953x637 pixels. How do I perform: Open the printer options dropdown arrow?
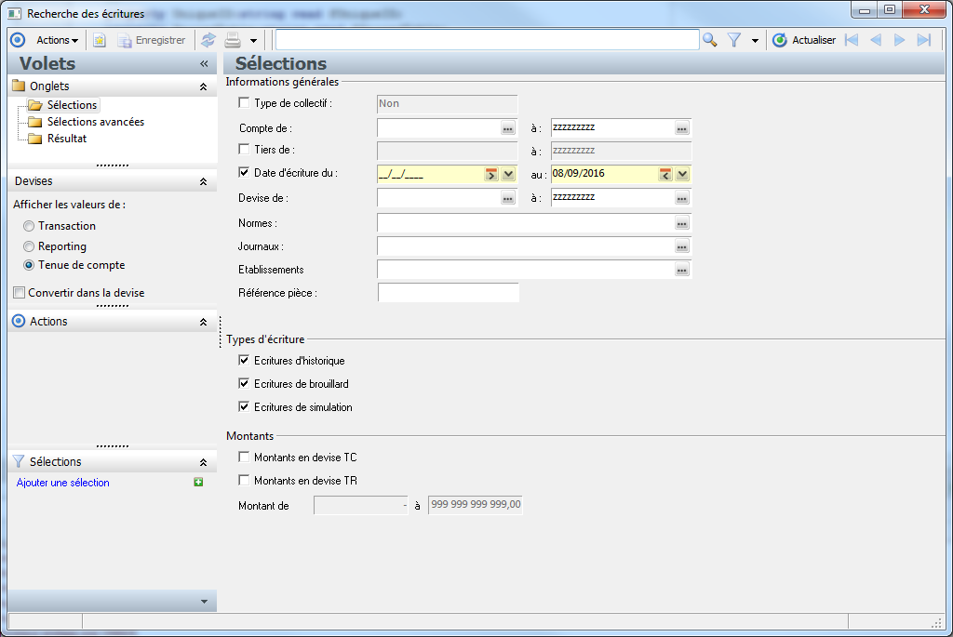click(x=253, y=41)
